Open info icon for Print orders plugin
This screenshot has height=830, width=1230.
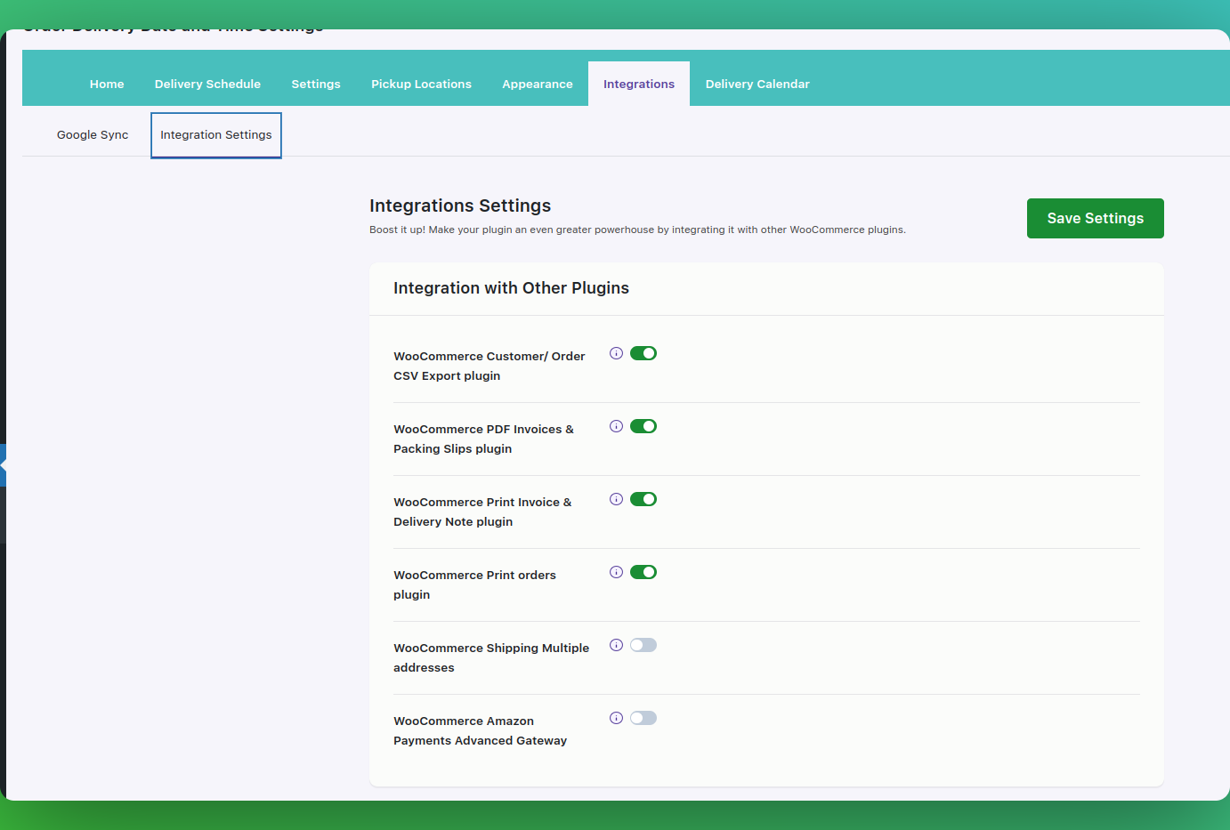(x=616, y=572)
